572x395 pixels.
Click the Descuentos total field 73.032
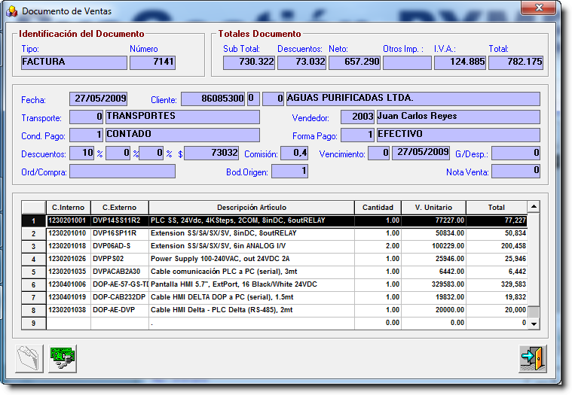[x=301, y=62]
